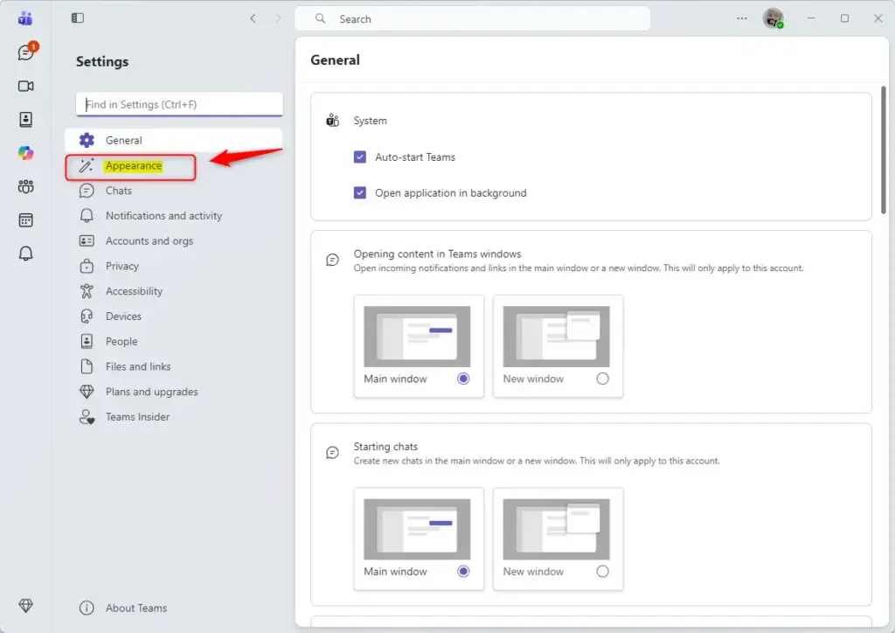895x633 pixels.
Task: Click Main window thumbnail under Opening content
Action: click(417, 337)
